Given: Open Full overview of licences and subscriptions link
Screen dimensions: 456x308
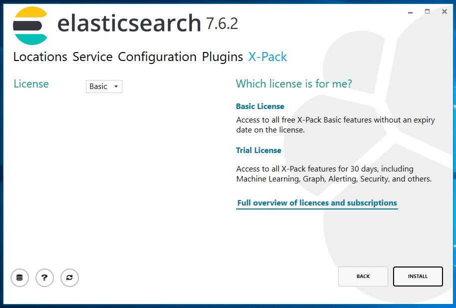Looking at the screenshot, I should pyautogui.click(x=317, y=203).
